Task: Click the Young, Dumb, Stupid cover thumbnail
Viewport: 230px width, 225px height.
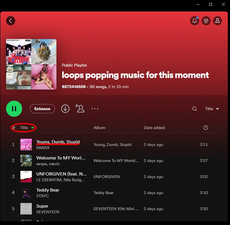Action: 26,145
